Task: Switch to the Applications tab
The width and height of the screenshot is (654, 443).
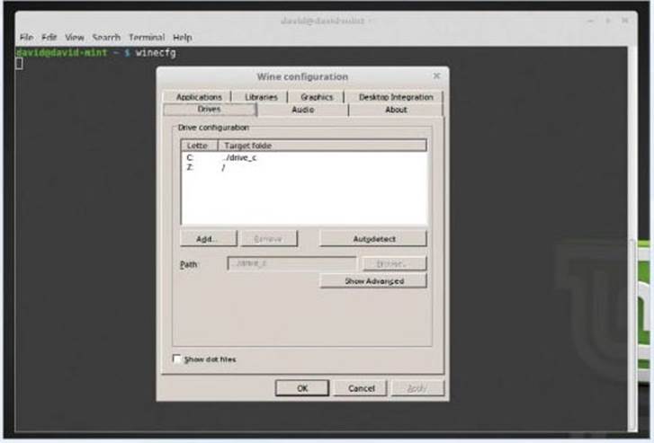Action: tap(198, 97)
